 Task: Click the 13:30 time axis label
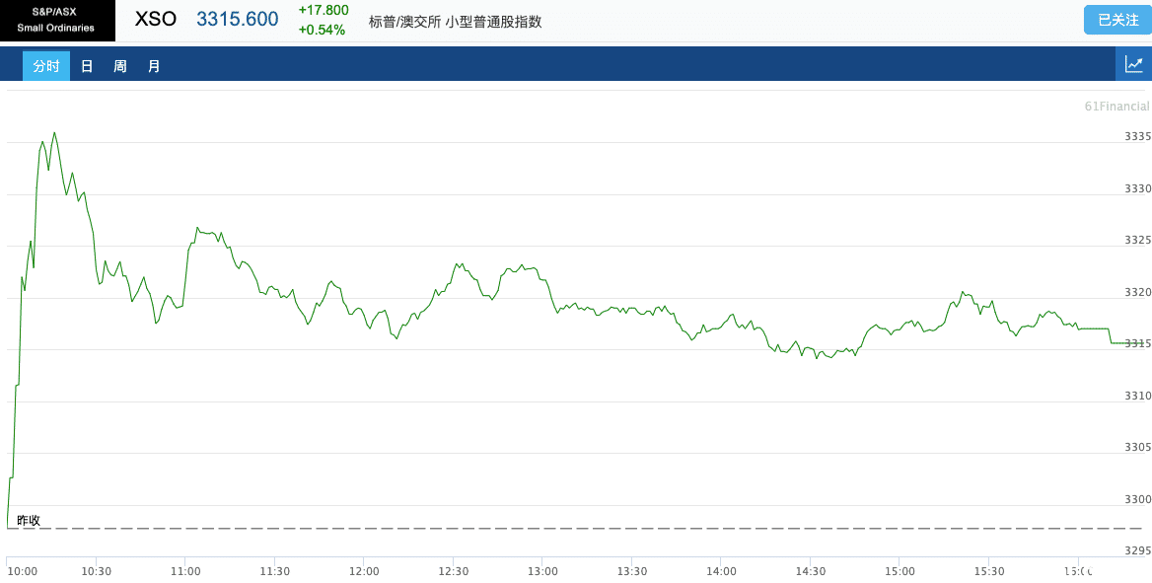632,570
